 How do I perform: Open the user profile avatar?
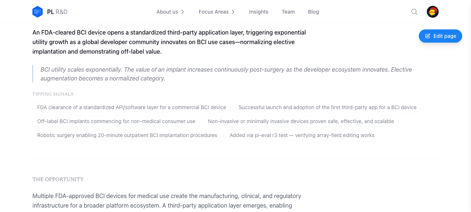tap(433, 12)
